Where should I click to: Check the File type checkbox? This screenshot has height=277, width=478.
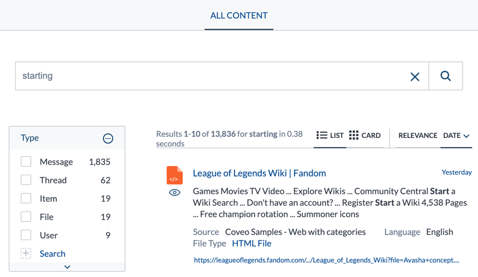coord(26,217)
